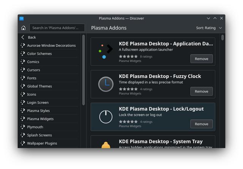
Task: Click the Fuzzy Clock star rating
Action: point(128,89)
